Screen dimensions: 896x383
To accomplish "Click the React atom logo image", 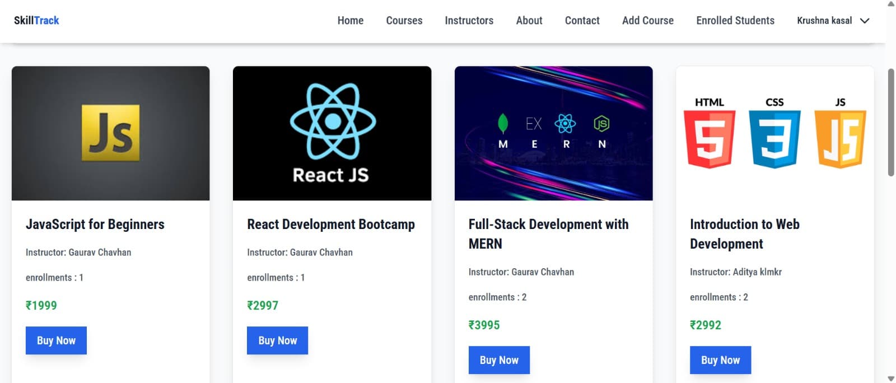I will 332,122.
